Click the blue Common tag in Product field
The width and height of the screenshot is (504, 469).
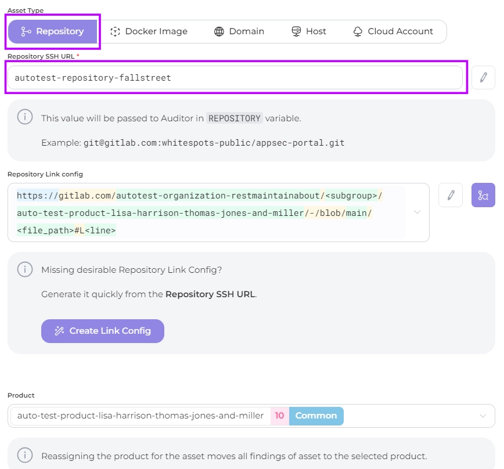pos(316,416)
